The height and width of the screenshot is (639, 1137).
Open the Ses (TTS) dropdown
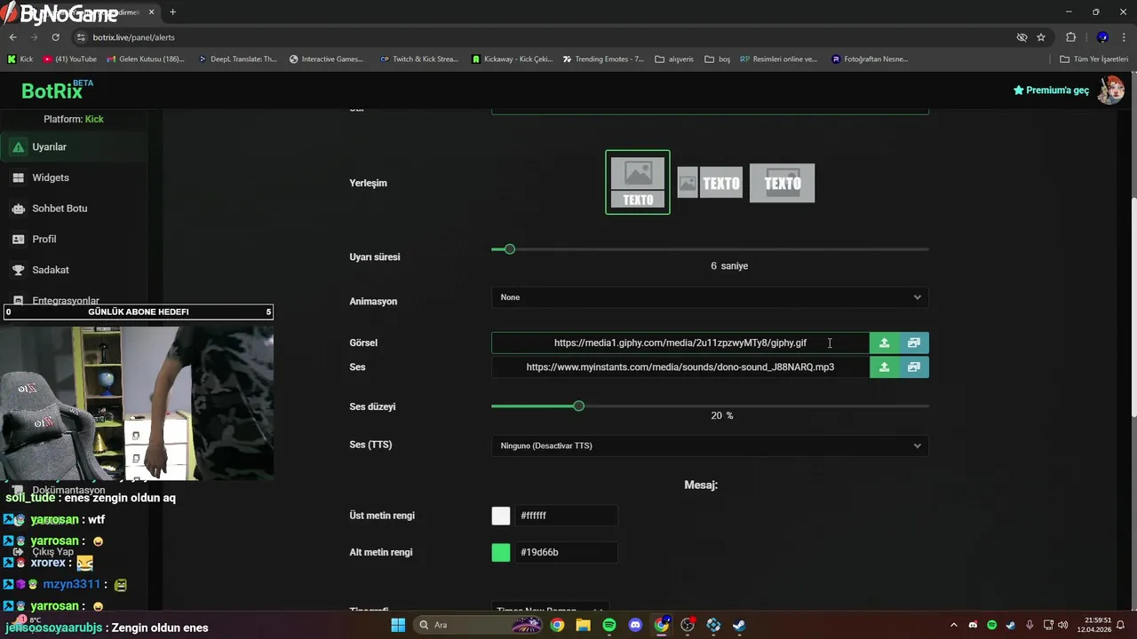click(x=710, y=446)
